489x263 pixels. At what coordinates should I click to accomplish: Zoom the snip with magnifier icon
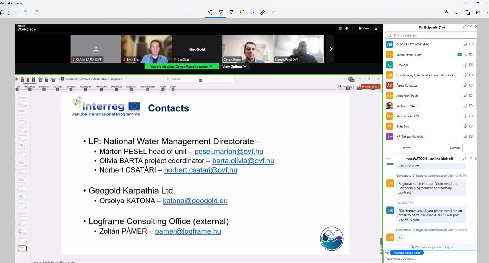[447, 12]
